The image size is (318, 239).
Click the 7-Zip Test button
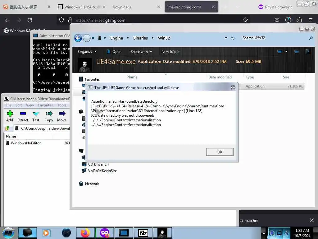(x=36, y=116)
